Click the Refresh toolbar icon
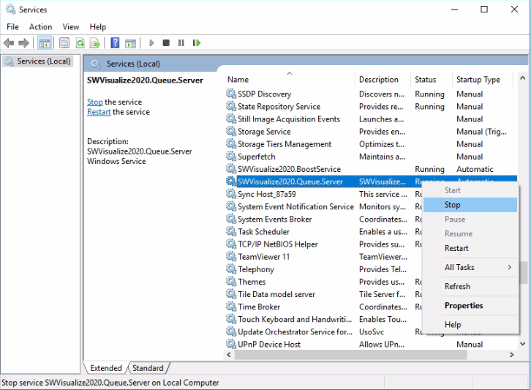Screen dimensions: 531x390 (80, 43)
